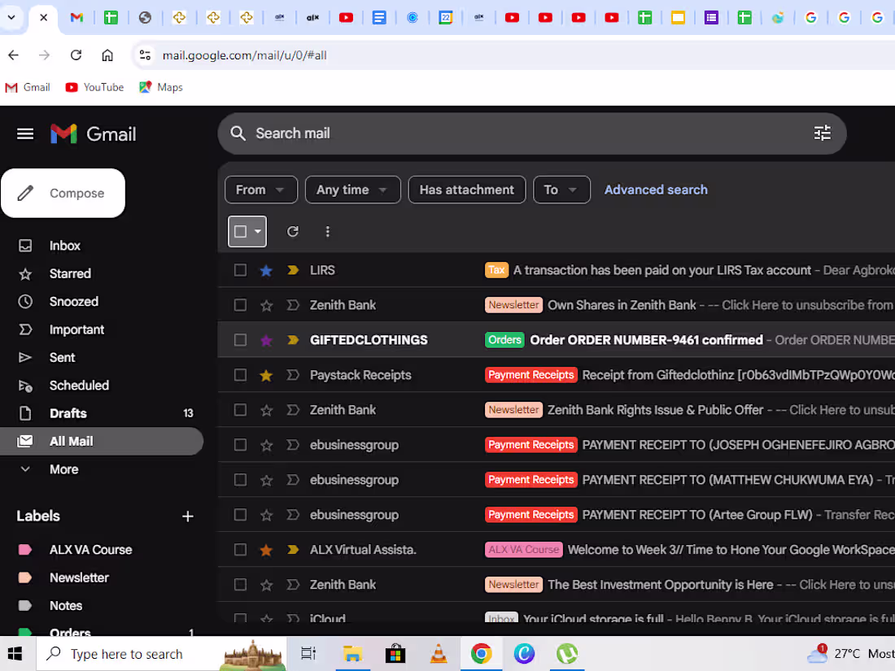Screen dimensions: 895x671
Task: Toggle importance marker on the LIRS email
Action: (x=293, y=271)
